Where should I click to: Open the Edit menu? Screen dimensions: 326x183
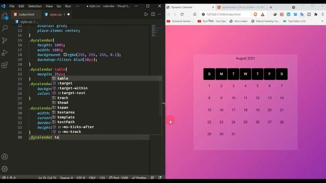tap(21, 6)
